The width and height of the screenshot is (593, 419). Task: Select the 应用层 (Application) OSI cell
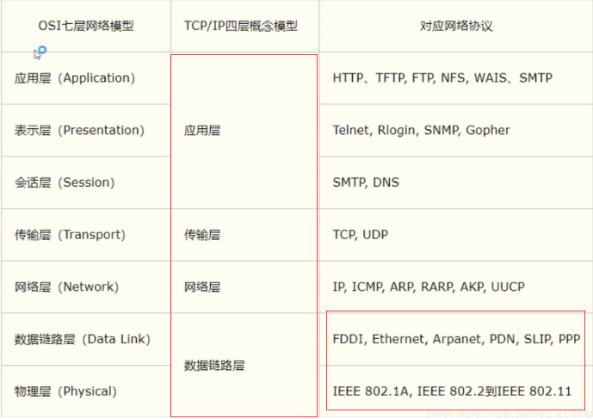coord(75,78)
